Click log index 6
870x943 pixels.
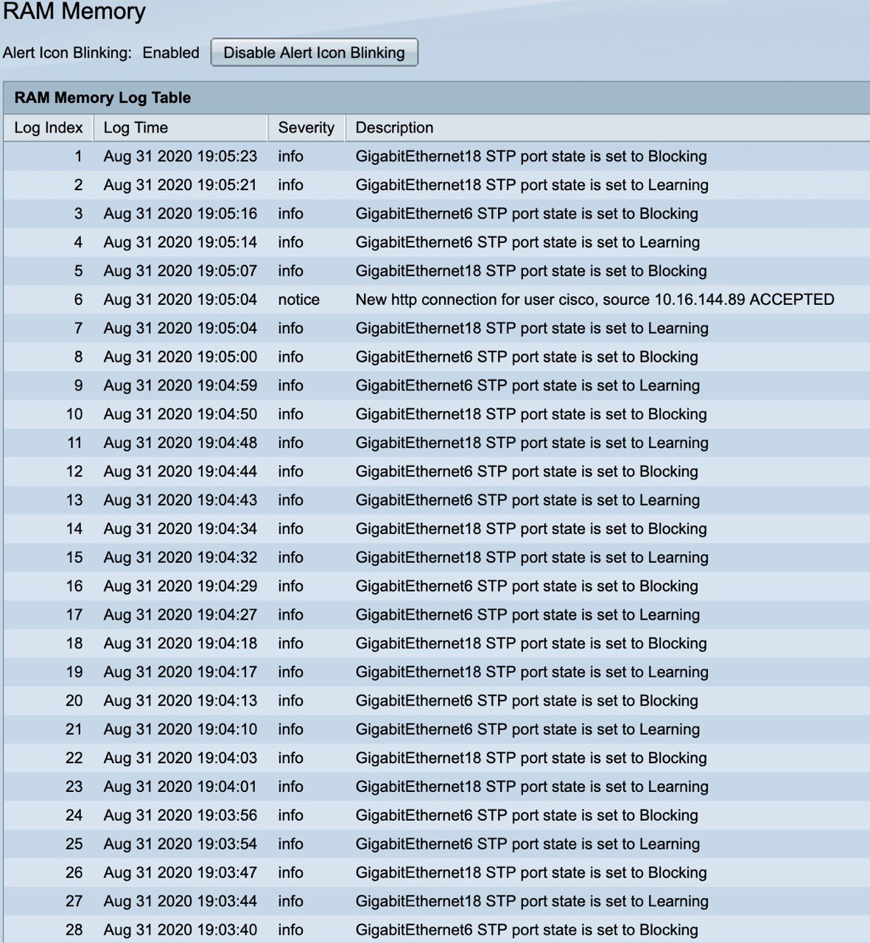[78, 300]
